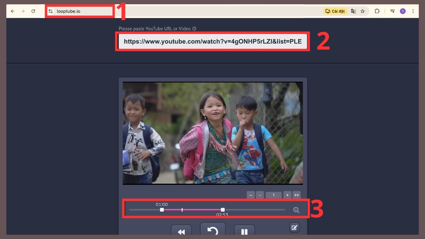Reload the page with refresh icon
This screenshot has height=239, width=425.
pyautogui.click(x=33, y=11)
